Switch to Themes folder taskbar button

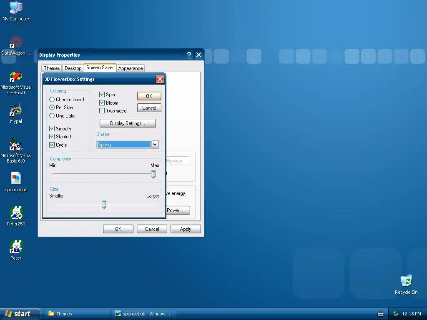coord(77,314)
